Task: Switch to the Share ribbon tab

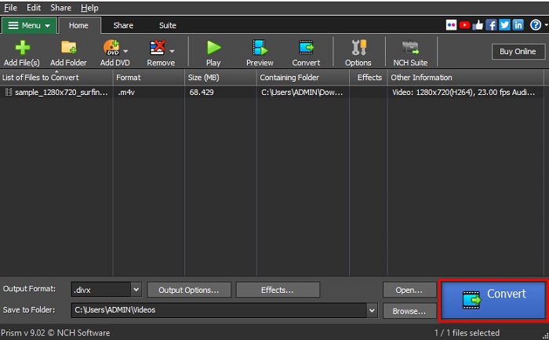Action: click(123, 26)
